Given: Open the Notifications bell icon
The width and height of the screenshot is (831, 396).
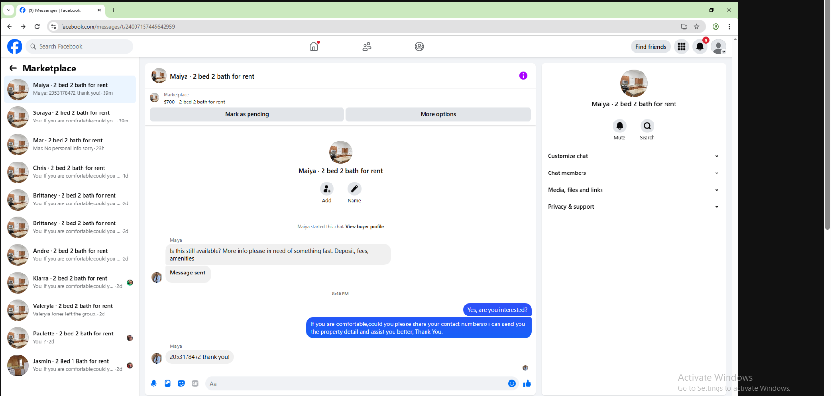Looking at the screenshot, I should pyautogui.click(x=700, y=46).
